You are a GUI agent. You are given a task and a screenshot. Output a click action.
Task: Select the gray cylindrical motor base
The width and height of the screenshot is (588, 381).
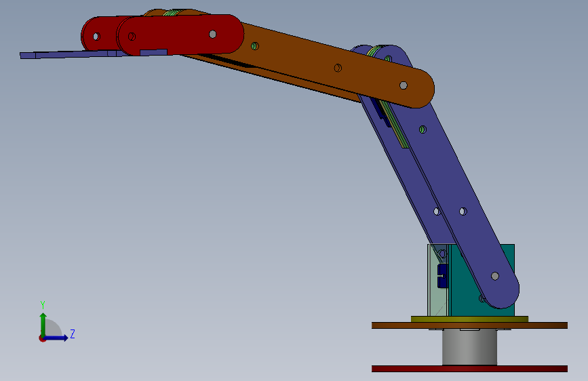pos(469,348)
